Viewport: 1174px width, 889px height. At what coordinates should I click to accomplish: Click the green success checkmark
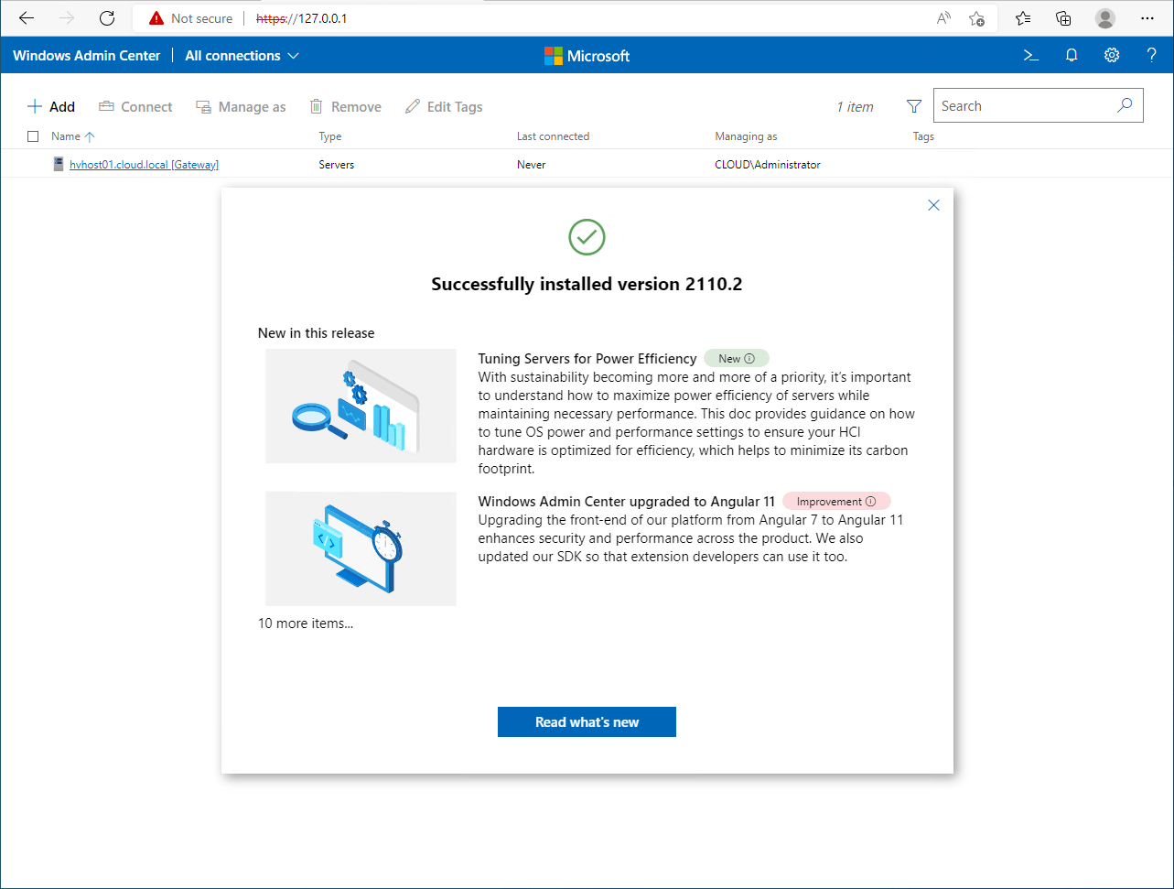pyautogui.click(x=587, y=237)
